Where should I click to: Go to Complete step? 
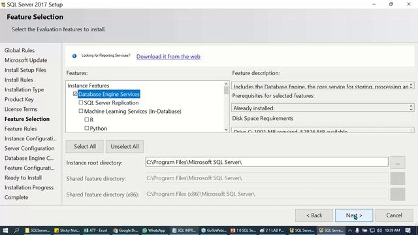click(16, 197)
